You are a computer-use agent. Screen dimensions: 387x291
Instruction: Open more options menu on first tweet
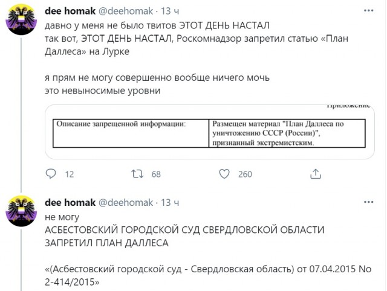click(x=368, y=11)
